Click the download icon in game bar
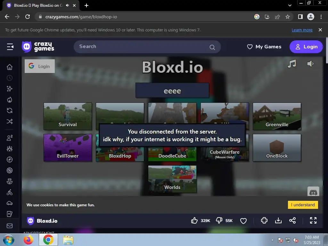328x246 pixels. (x=278, y=220)
